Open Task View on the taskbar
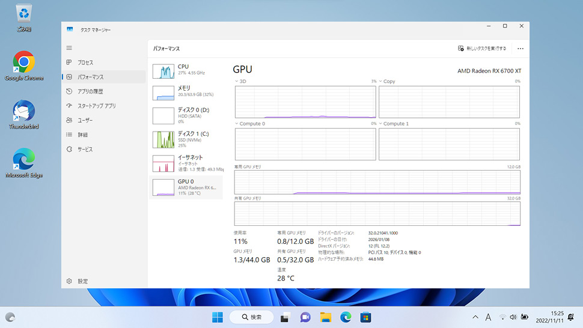 285,317
